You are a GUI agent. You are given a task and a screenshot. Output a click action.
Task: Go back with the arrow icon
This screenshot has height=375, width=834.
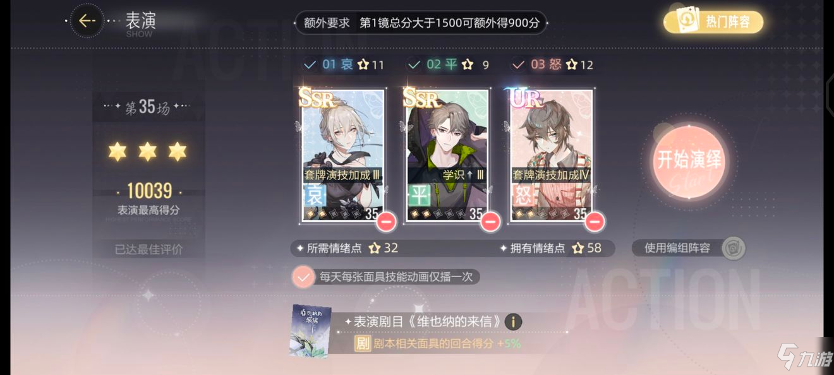pos(87,21)
